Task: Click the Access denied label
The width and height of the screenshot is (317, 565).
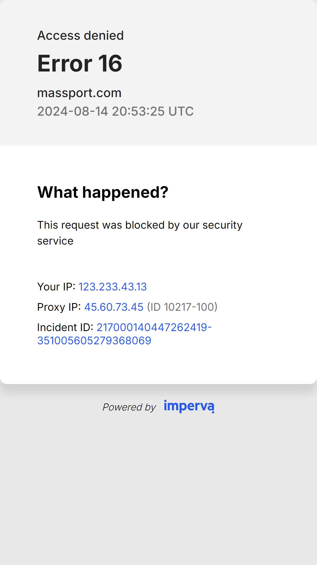Action: pos(80,36)
